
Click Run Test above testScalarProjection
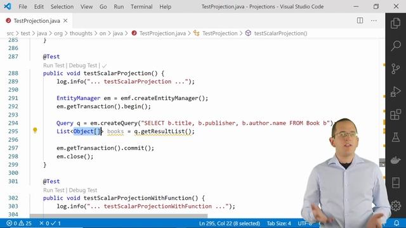pyautogui.click(x=53, y=65)
